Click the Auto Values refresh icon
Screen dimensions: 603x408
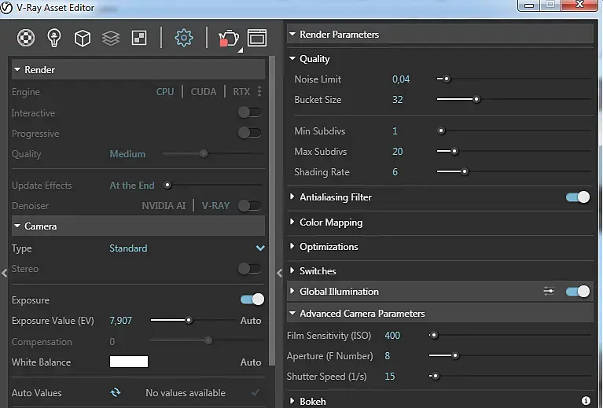[x=116, y=393]
